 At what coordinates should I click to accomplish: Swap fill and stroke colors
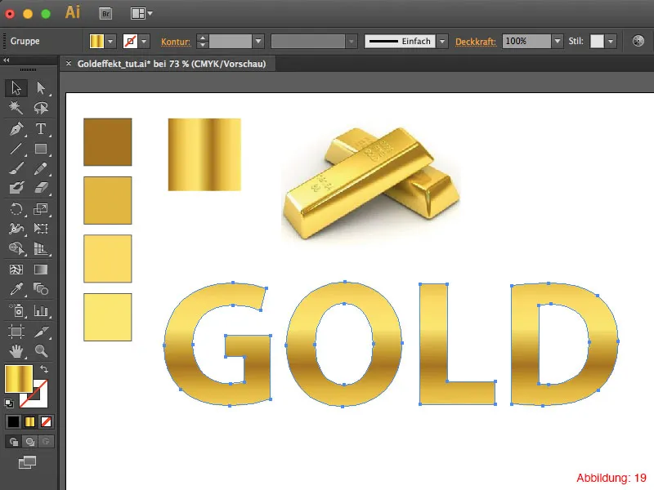pyautogui.click(x=44, y=369)
